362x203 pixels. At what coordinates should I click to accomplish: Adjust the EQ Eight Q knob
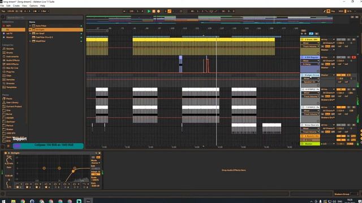(8, 183)
